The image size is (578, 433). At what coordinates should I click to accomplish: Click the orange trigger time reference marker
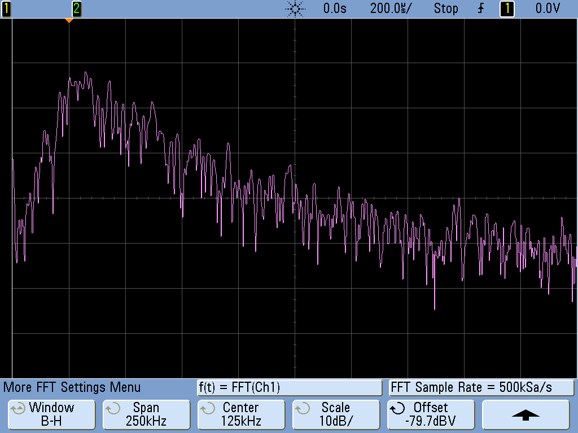69,21
